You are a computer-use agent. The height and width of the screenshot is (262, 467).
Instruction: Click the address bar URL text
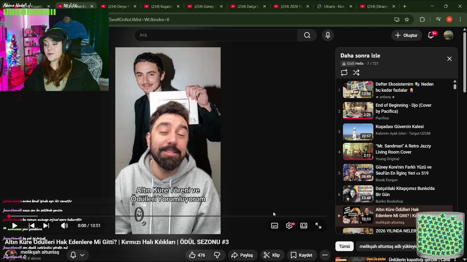coord(139,20)
